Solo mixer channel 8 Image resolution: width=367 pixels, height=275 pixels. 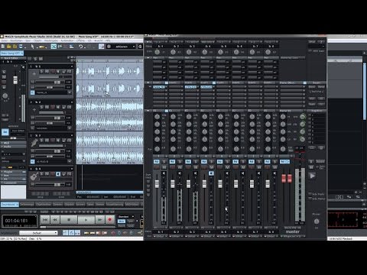coord(274,162)
